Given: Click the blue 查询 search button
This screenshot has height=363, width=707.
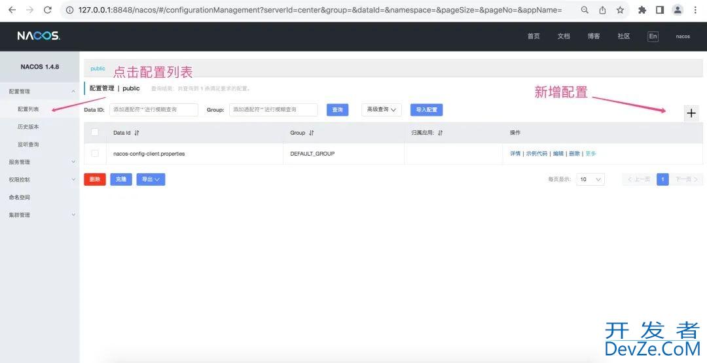Looking at the screenshot, I should point(337,110).
